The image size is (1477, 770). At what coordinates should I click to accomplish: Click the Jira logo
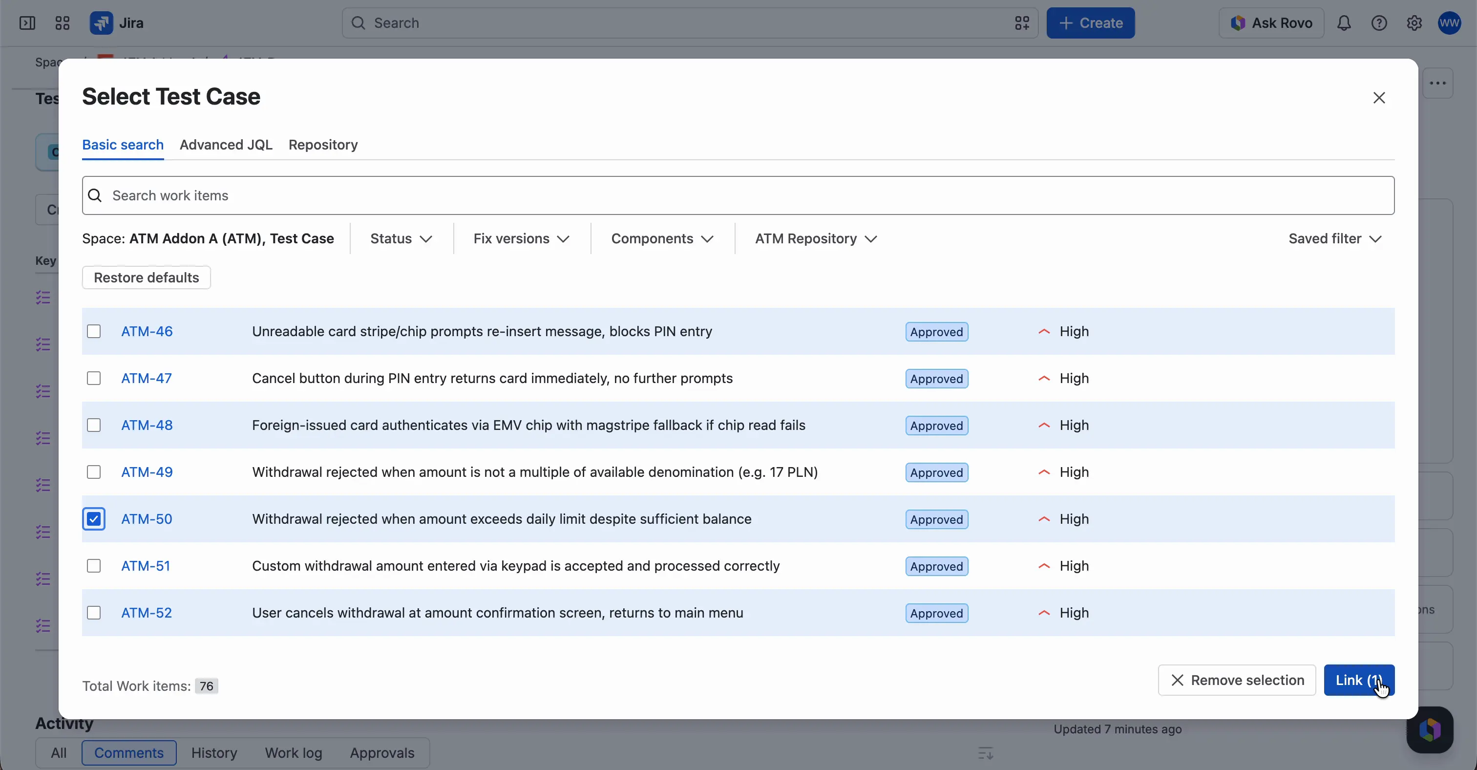click(116, 23)
